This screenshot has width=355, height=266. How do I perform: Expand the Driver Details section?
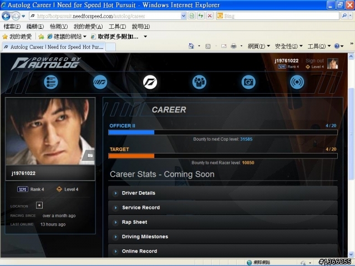(223, 193)
